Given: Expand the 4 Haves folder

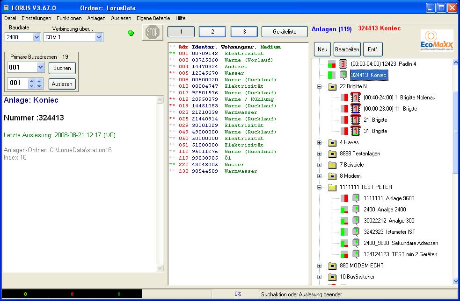Looking at the screenshot, I should point(320,142).
